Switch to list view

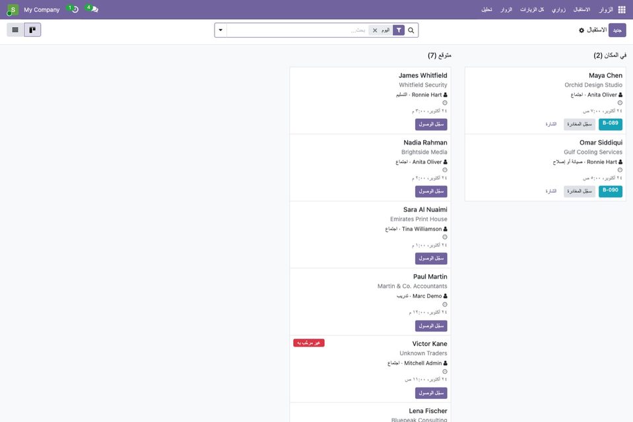(x=15, y=30)
